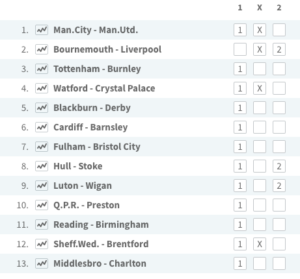This screenshot has width=300, height=279.
Task: Open chart icon for Middlesbro - Charlton
Action: click(x=42, y=263)
